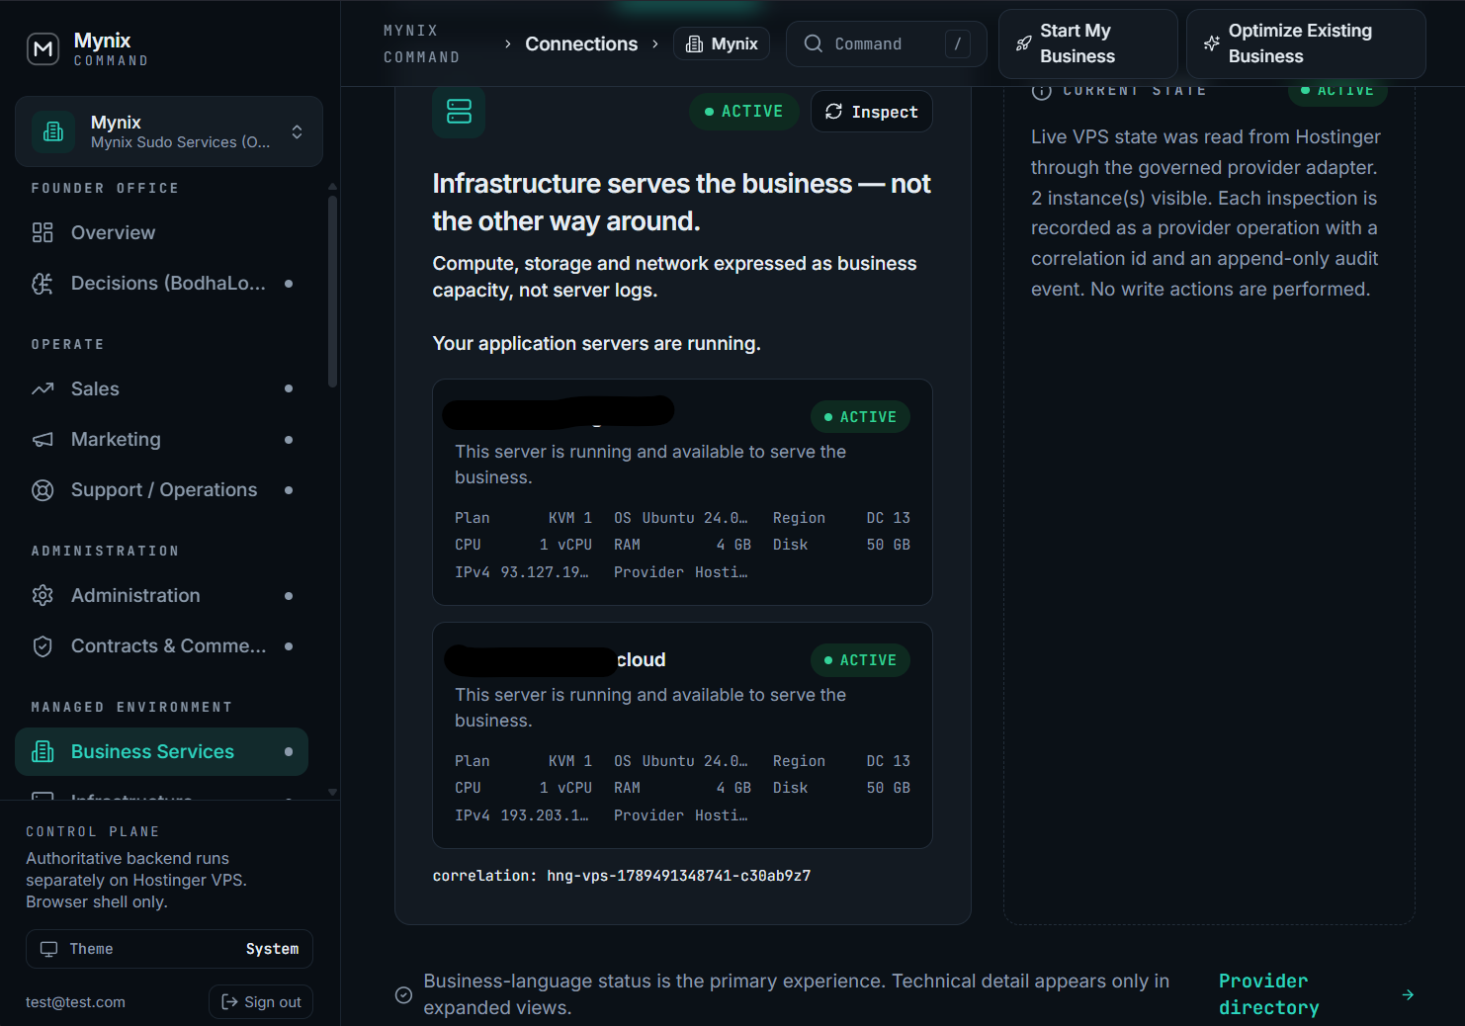This screenshot has height=1026, width=1465.
Task: Click the sidebar vertical scrollbar
Action: [x=332, y=292]
